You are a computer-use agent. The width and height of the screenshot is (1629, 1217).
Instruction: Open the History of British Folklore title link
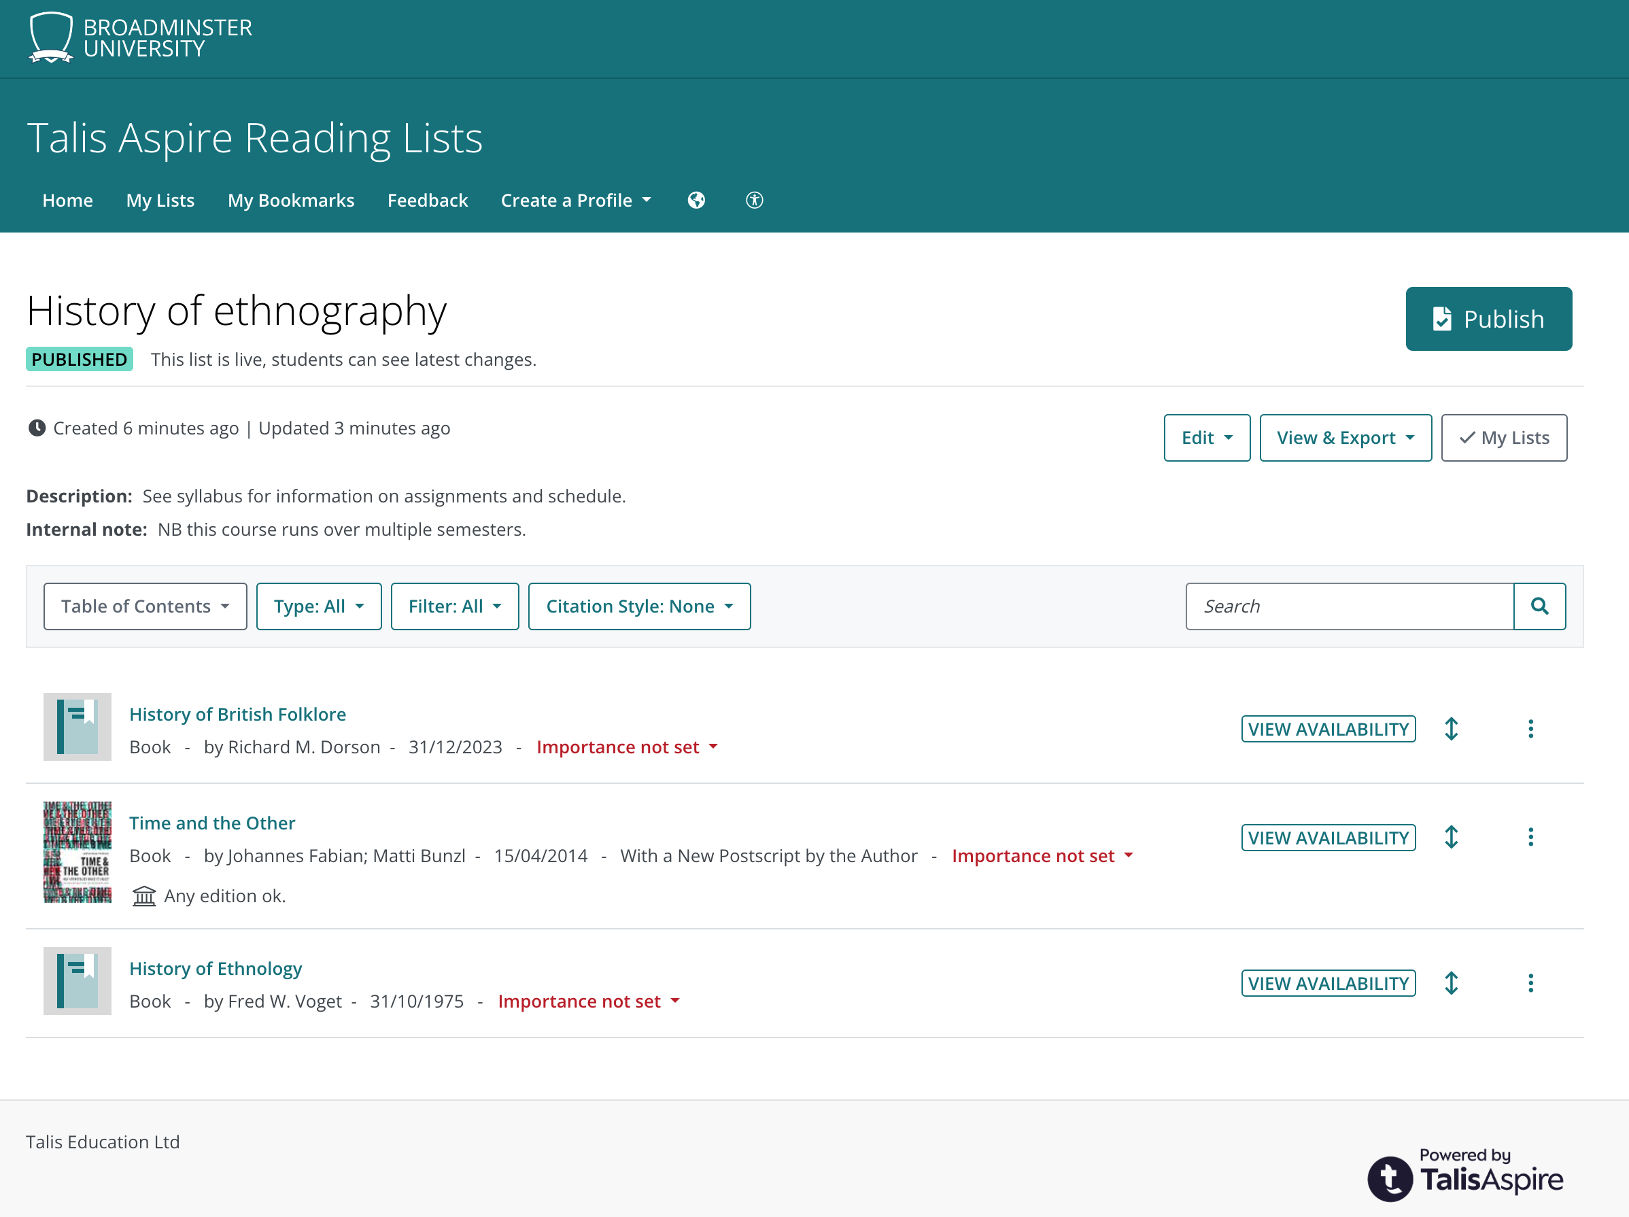(238, 714)
